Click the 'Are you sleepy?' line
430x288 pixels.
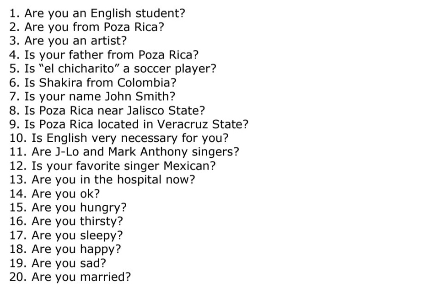coord(66,236)
